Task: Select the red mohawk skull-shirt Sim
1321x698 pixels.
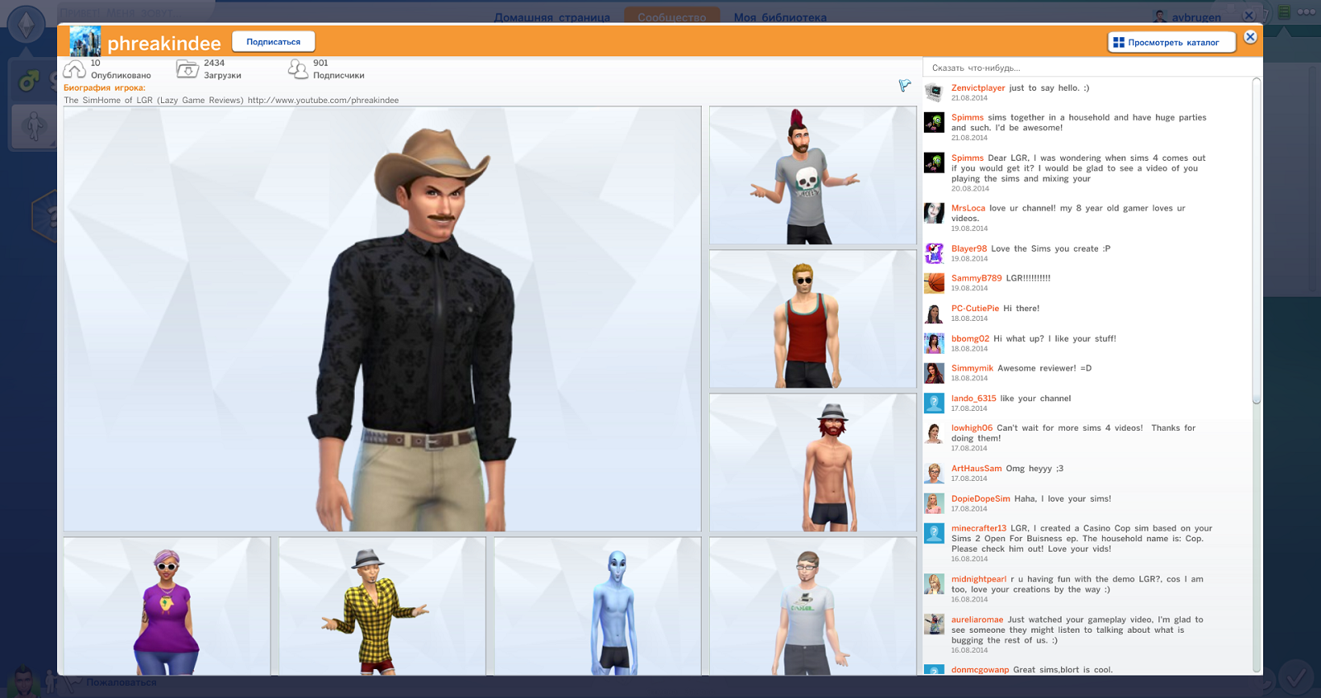Action: (812, 175)
